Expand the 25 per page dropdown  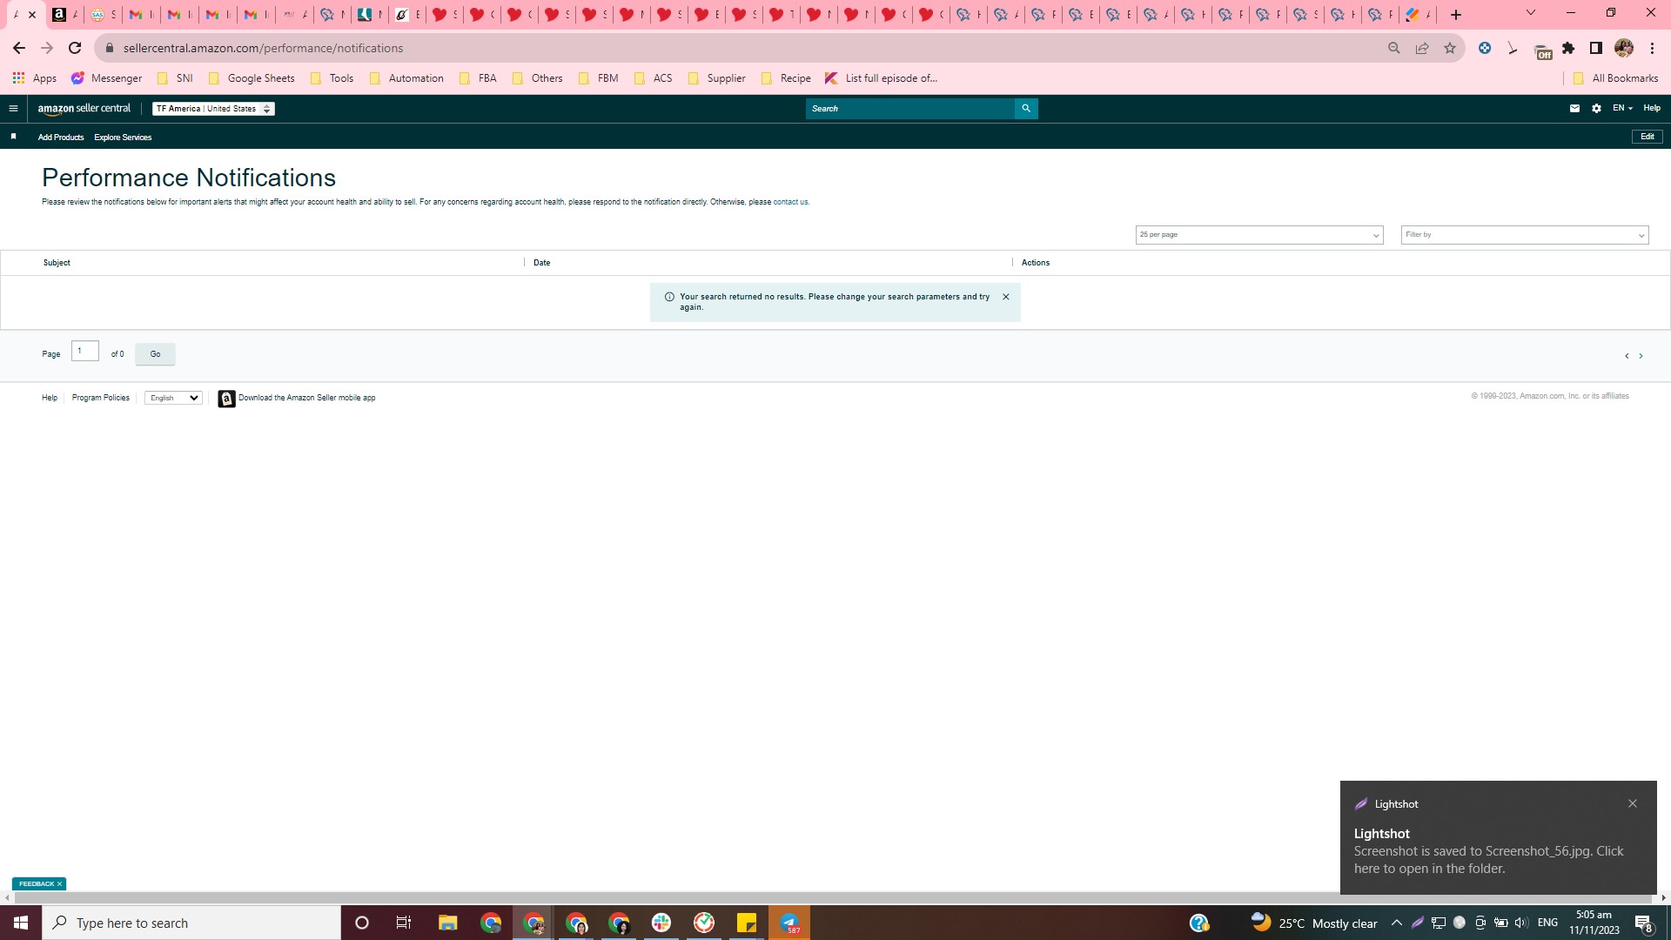click(1259, 235)
